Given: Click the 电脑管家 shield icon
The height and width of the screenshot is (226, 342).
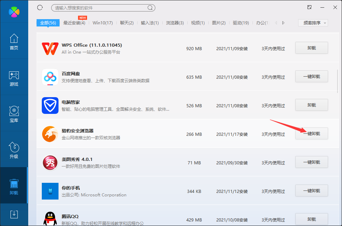Looking at the screenshot, I should 50,106.
